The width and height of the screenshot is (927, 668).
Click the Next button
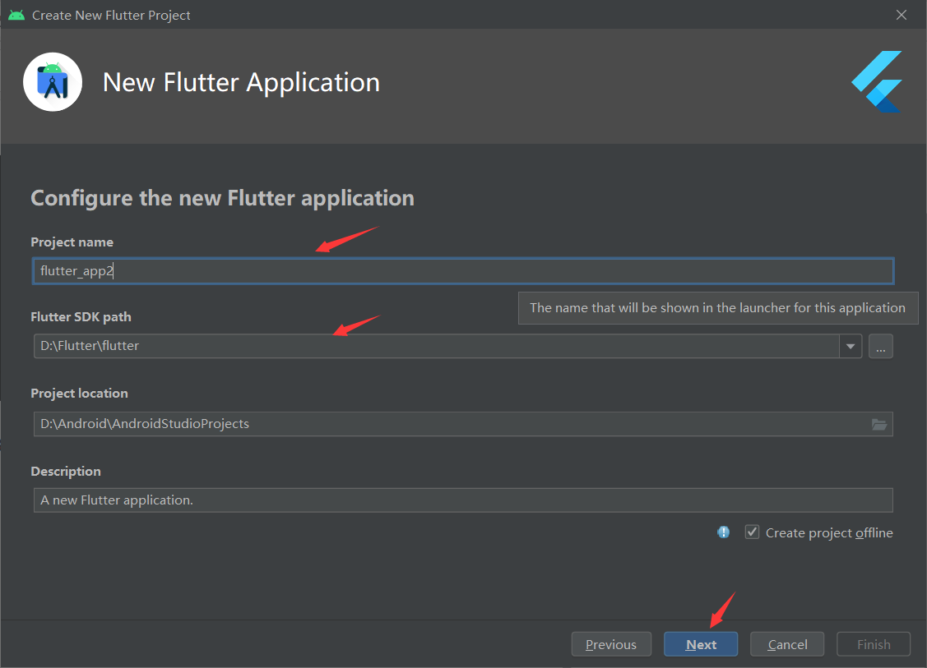tap(701, 644)
